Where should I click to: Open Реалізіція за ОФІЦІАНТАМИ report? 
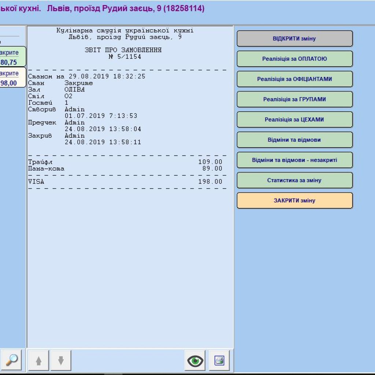click(x=295, y=79)
